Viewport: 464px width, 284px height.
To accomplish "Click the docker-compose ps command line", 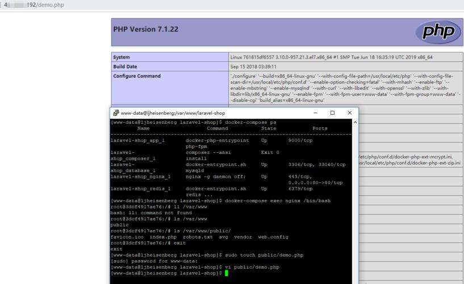I will [193, 122].
